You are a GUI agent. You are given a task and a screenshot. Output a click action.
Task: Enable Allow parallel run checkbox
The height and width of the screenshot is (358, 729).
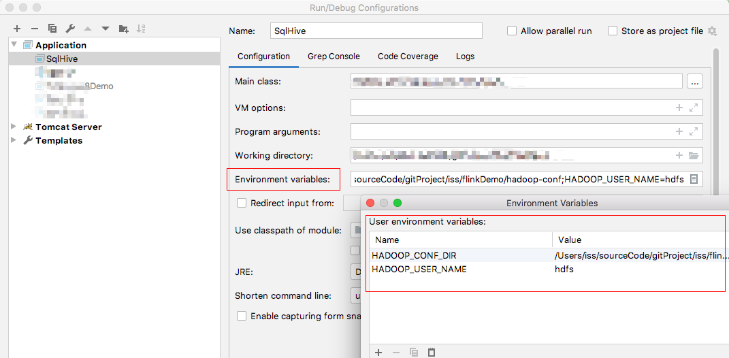coord(512,31)
